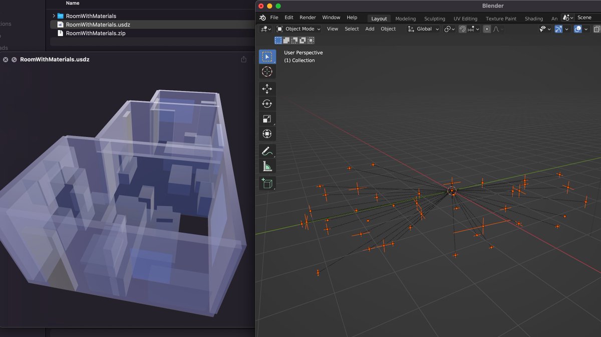The width and height of the screenshot is (601, 337).
Task: Switch to the Texture Paint workspace tab
Action: [501, 19]
